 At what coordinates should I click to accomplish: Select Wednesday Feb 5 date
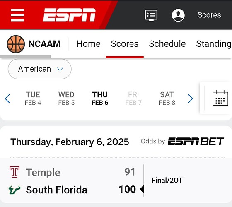point(66,99)
